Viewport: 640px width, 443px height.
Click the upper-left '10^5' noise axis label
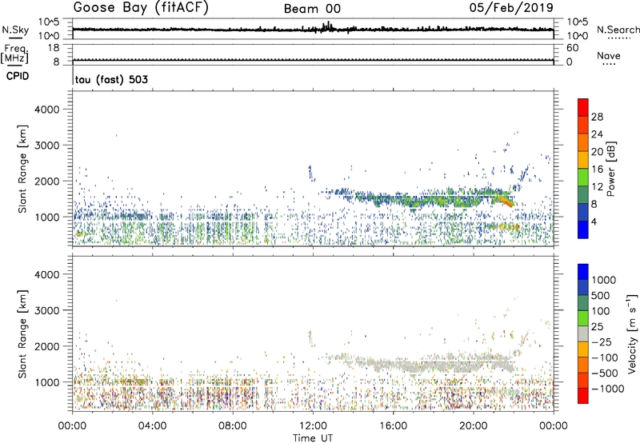49,22
